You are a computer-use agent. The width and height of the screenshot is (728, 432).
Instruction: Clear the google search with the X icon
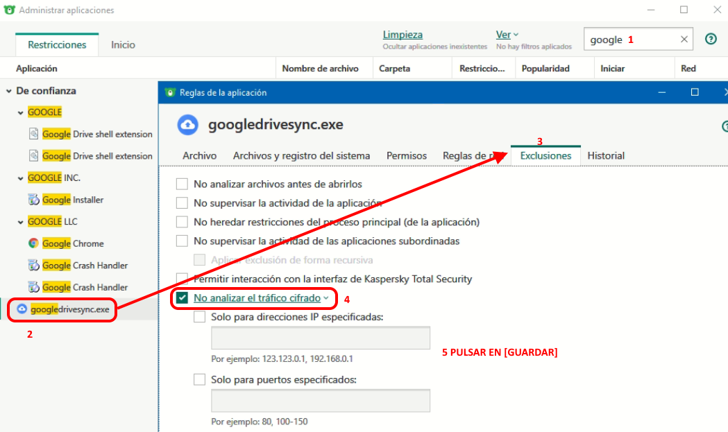(684, 40)
